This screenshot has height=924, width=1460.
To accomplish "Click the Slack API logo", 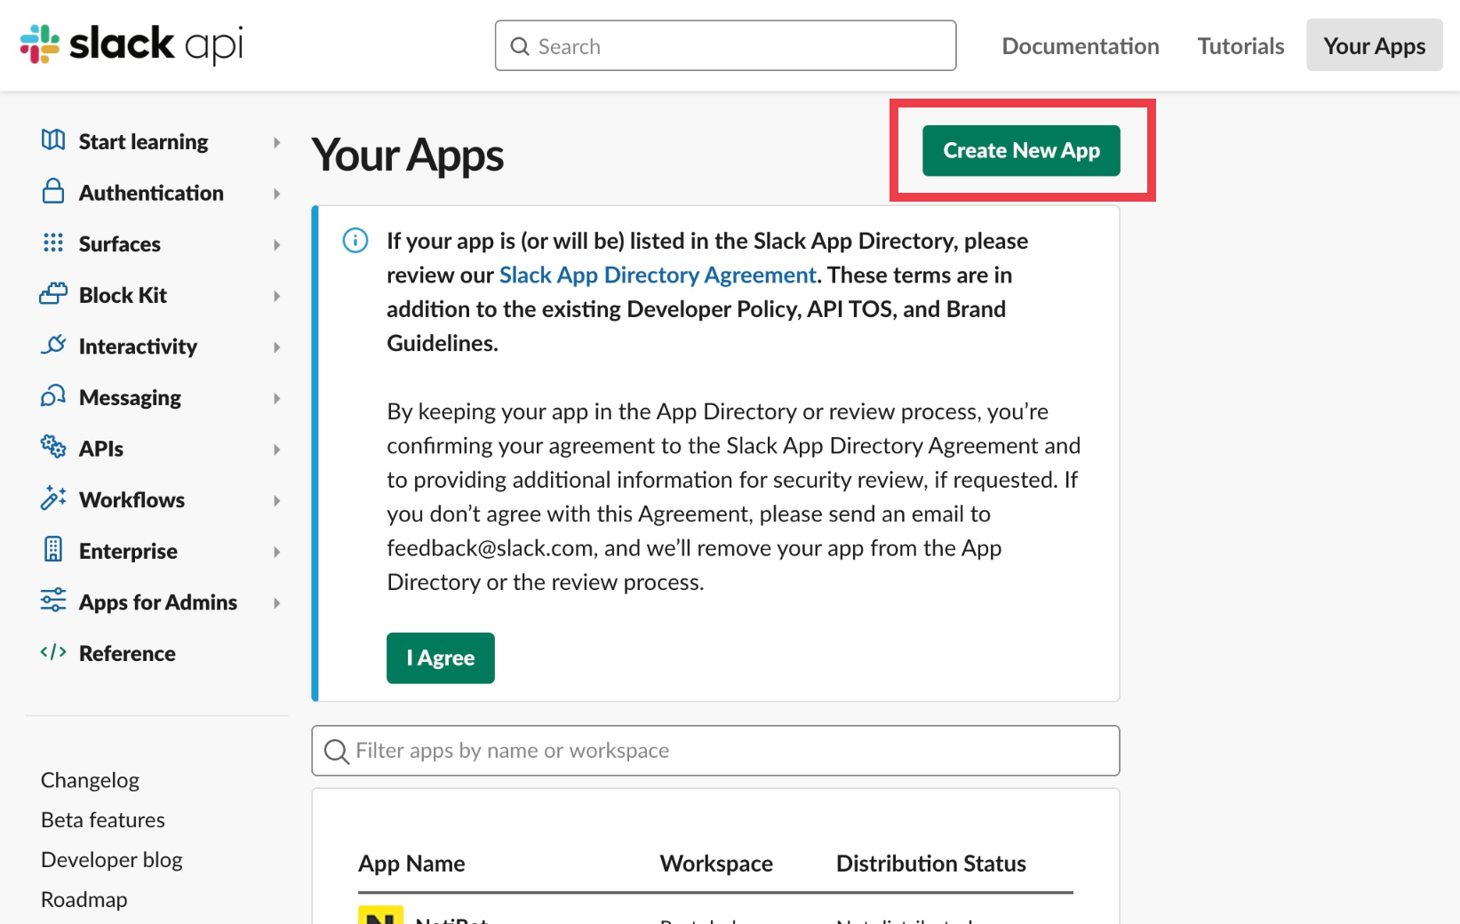I will tap(132, 44).
